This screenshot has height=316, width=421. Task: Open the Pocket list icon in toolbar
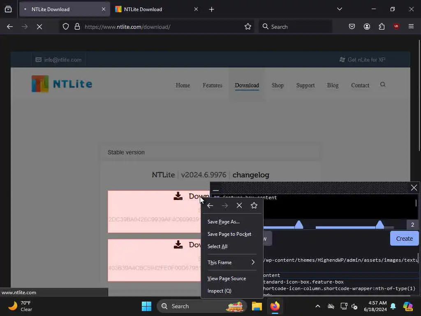(x=352, y=27)
